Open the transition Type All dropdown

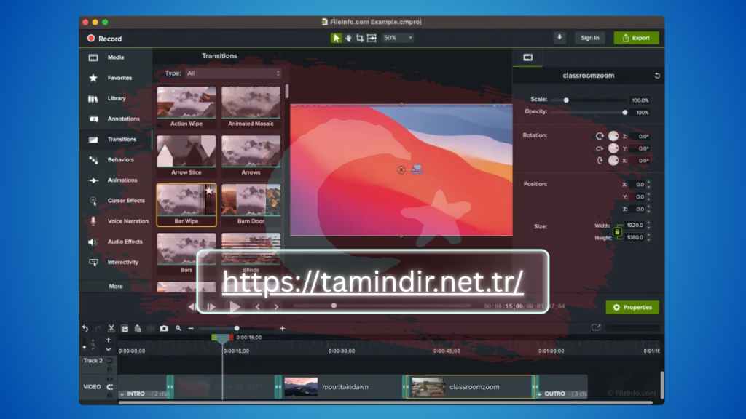tap(233, 73)
